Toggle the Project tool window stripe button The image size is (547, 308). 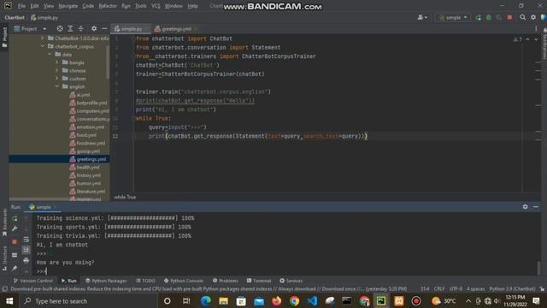(x=4, y=38)
